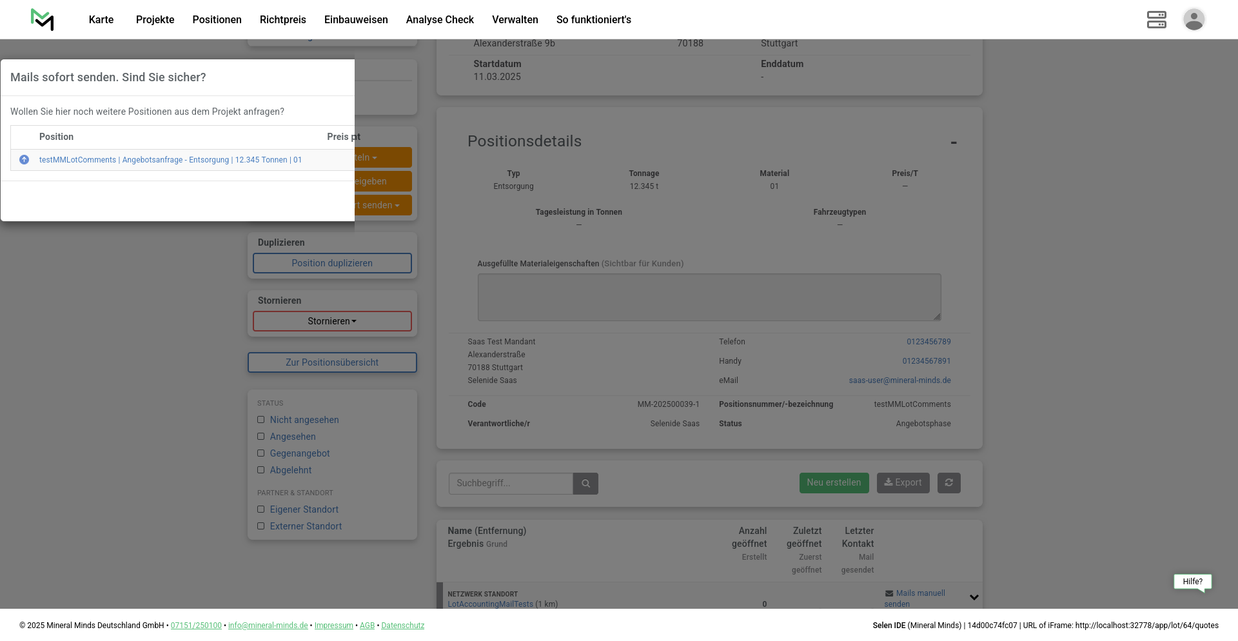Click Position duplizieren button
1238x641 pixels.
click(332, 263)
